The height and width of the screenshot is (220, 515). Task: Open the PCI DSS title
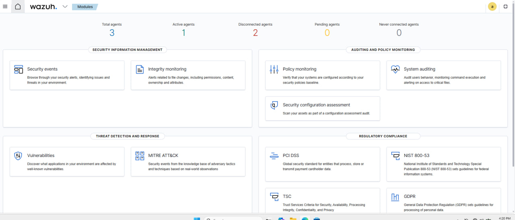tap(291, 155)
